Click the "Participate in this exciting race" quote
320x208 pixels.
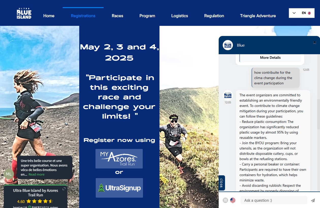[119, 97]
